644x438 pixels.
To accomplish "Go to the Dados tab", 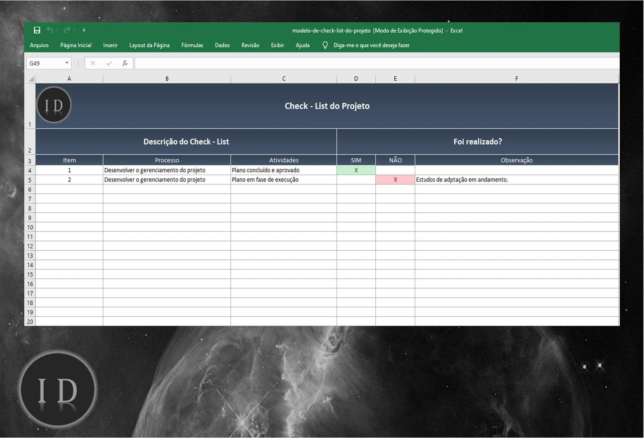I will 222,45.
